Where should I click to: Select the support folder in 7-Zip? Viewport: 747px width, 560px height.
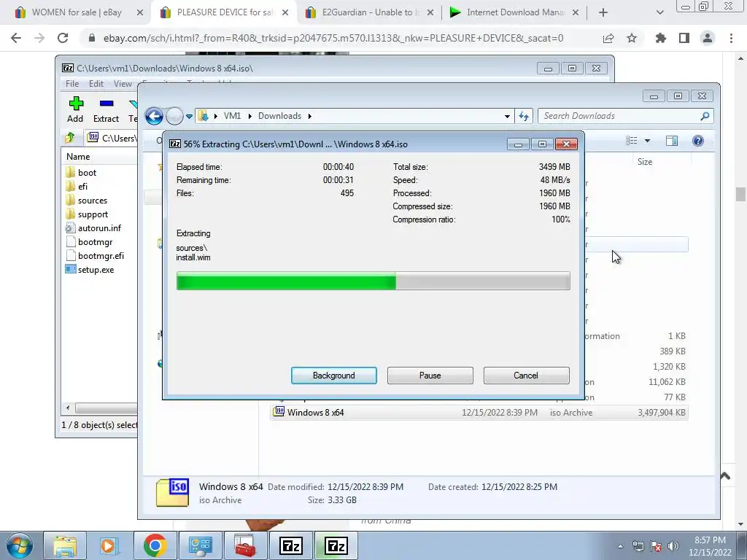tap(93, 214)
